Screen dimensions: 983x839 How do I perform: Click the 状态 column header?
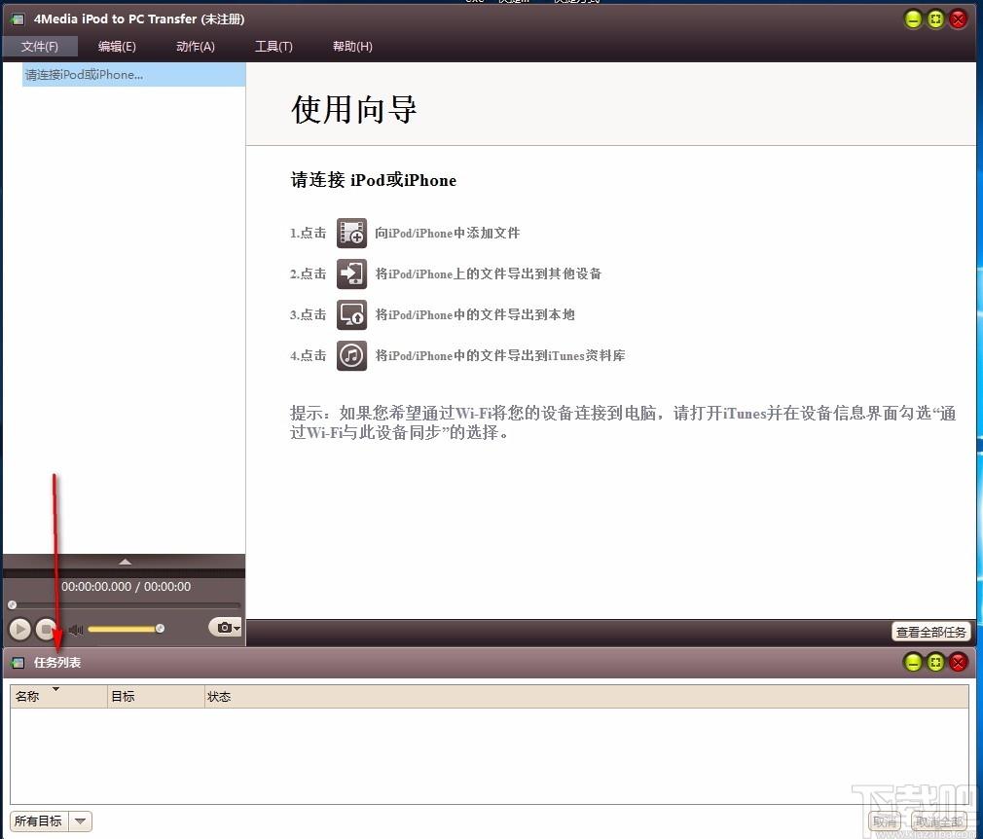(x=587, y=697)
